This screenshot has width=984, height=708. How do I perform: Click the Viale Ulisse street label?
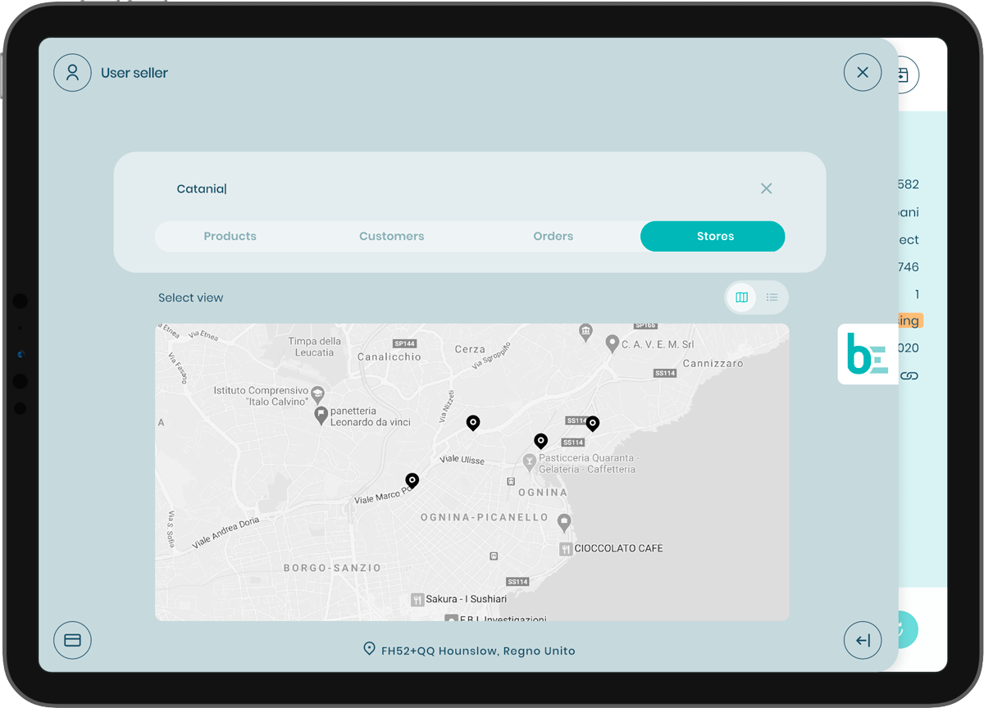[462, 460]
